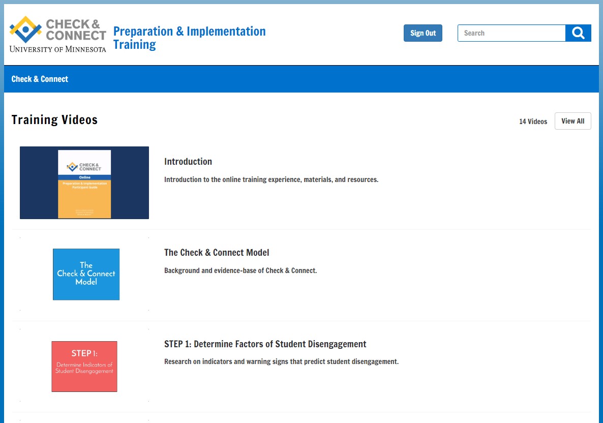Focus the Search input field
Screen dimensions: 603x423
[x=511, y=33]
